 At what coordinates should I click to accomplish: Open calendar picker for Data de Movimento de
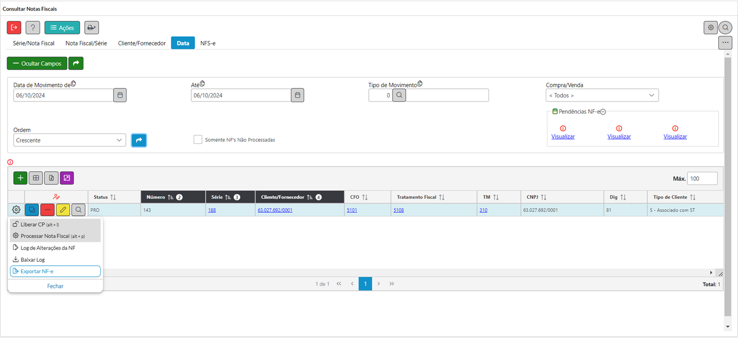click(120, 95)
